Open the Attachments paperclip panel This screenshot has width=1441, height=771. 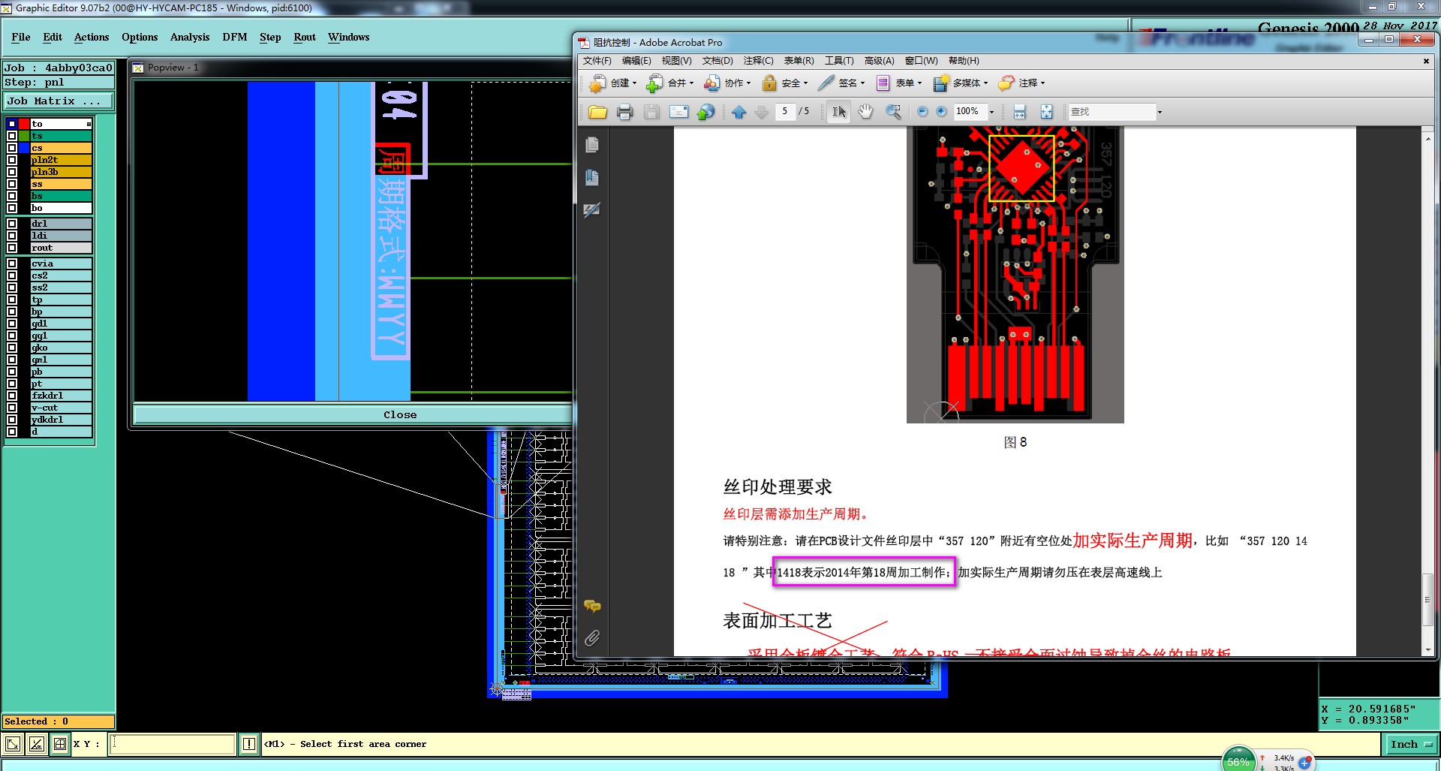(592, 638)
